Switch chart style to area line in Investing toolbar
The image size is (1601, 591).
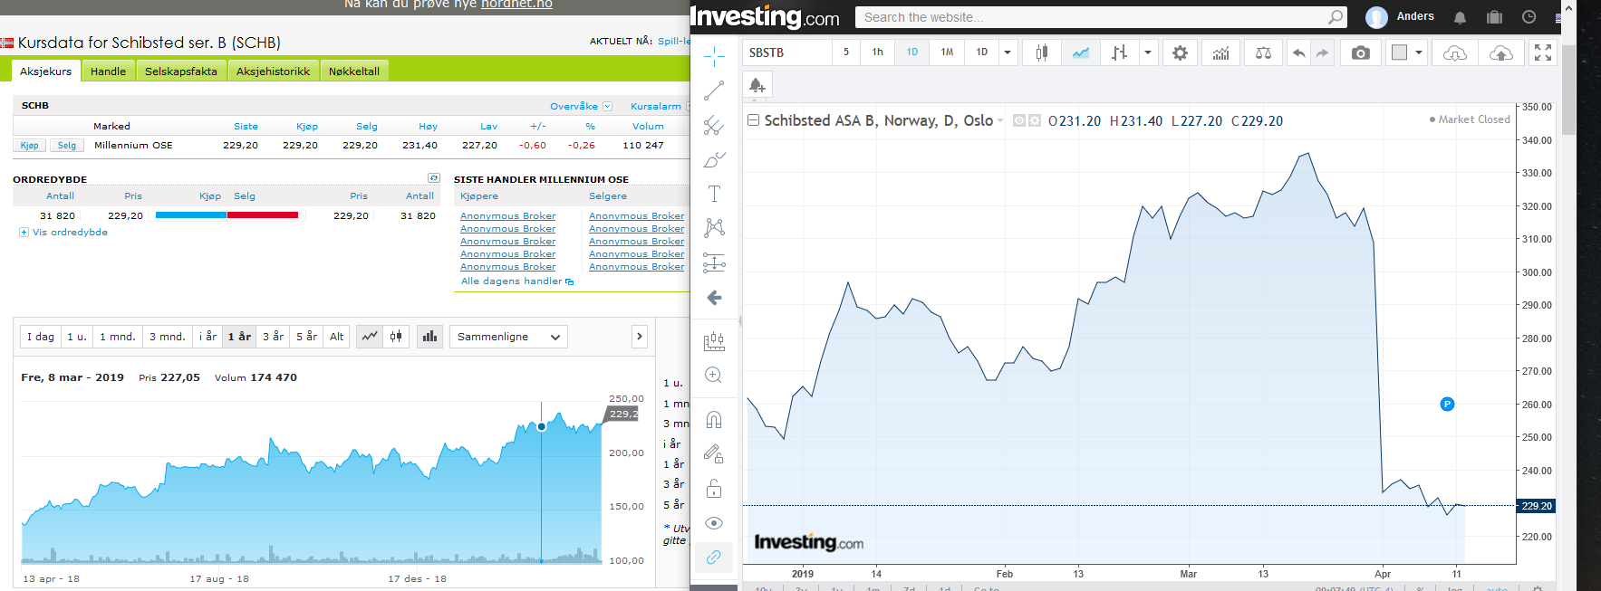[x=1081, y=52]
